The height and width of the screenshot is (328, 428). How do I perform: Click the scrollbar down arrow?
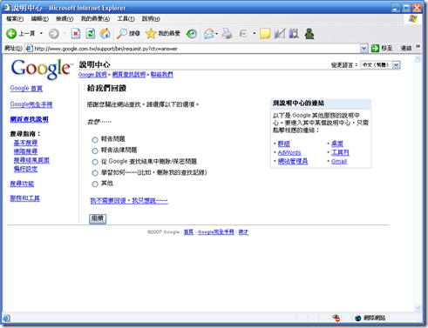point(418,308)
